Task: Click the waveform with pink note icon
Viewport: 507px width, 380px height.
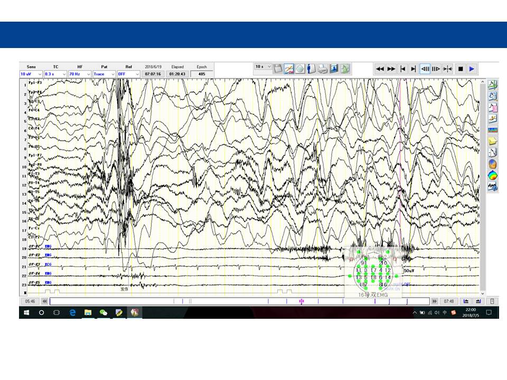Action: click(492, 108)
